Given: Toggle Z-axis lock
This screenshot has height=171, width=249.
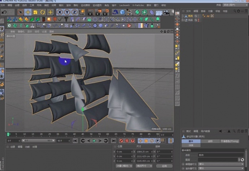Looking at the screenshot, I should (75, 12).
